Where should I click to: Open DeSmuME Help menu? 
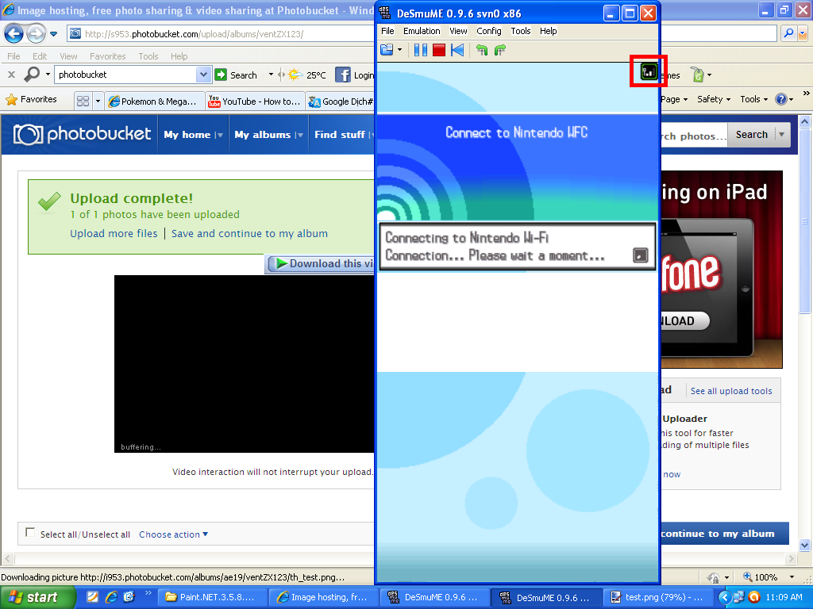pyautogui.click(x=548, y=31)
